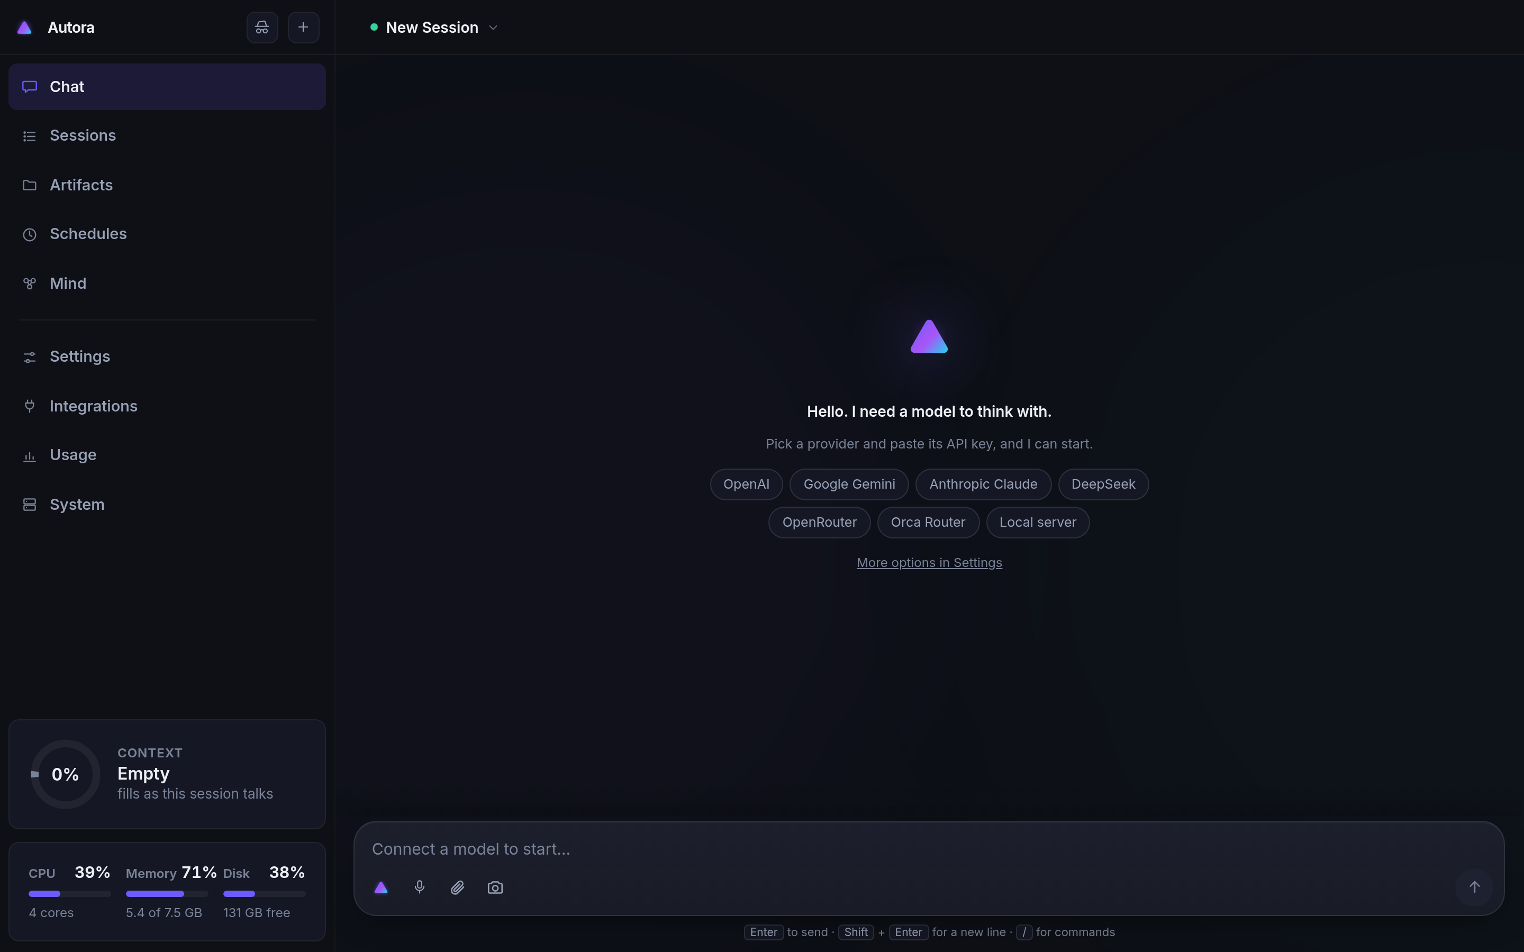Image resolution: width=1524 pixels, height=952 pixels.
Task: Choose the DeepSeek provider
Action: tap(1103, 485)
